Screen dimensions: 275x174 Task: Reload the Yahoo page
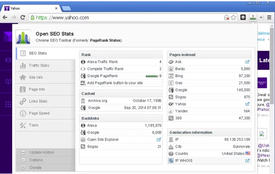(x=22, y=17)
